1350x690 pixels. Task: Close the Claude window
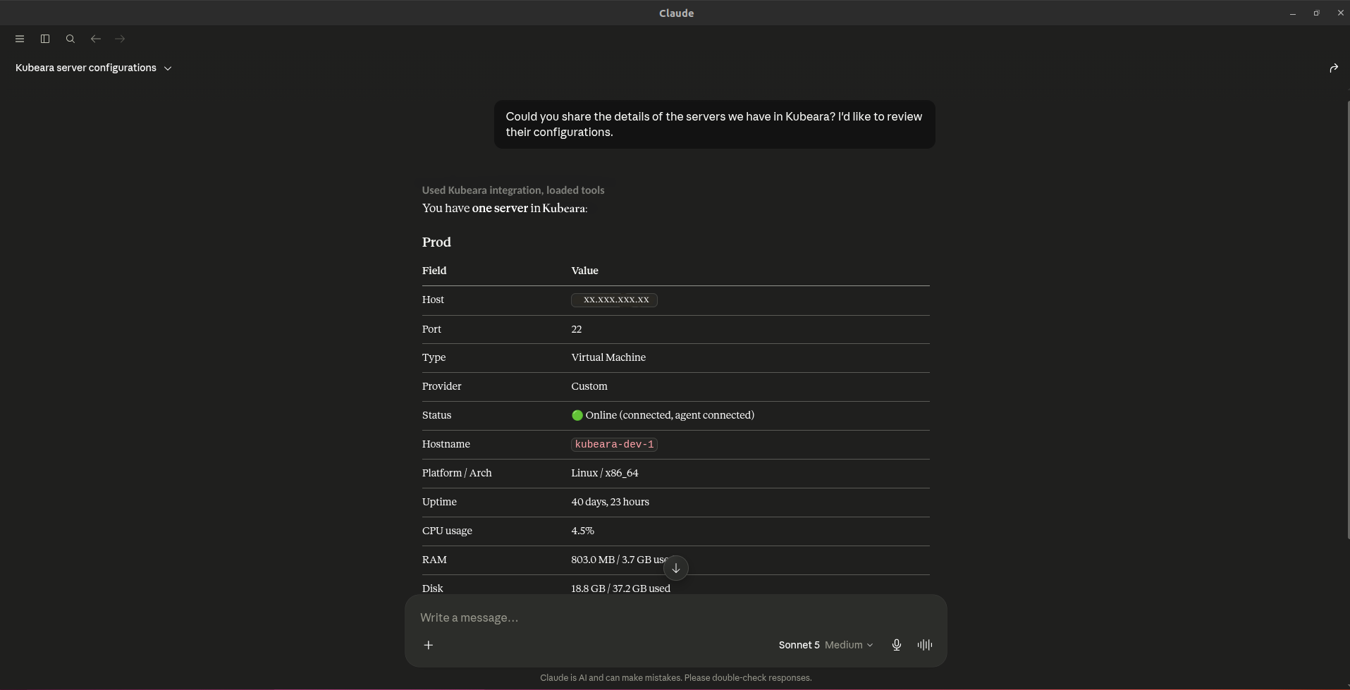pyautogui.click(x=1340, y=13)
